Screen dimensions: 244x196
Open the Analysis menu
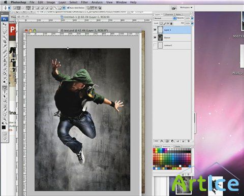point(97,2)
